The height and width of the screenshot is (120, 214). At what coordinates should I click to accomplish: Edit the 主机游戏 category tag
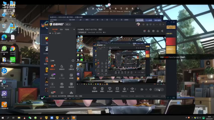pos(82,32)
